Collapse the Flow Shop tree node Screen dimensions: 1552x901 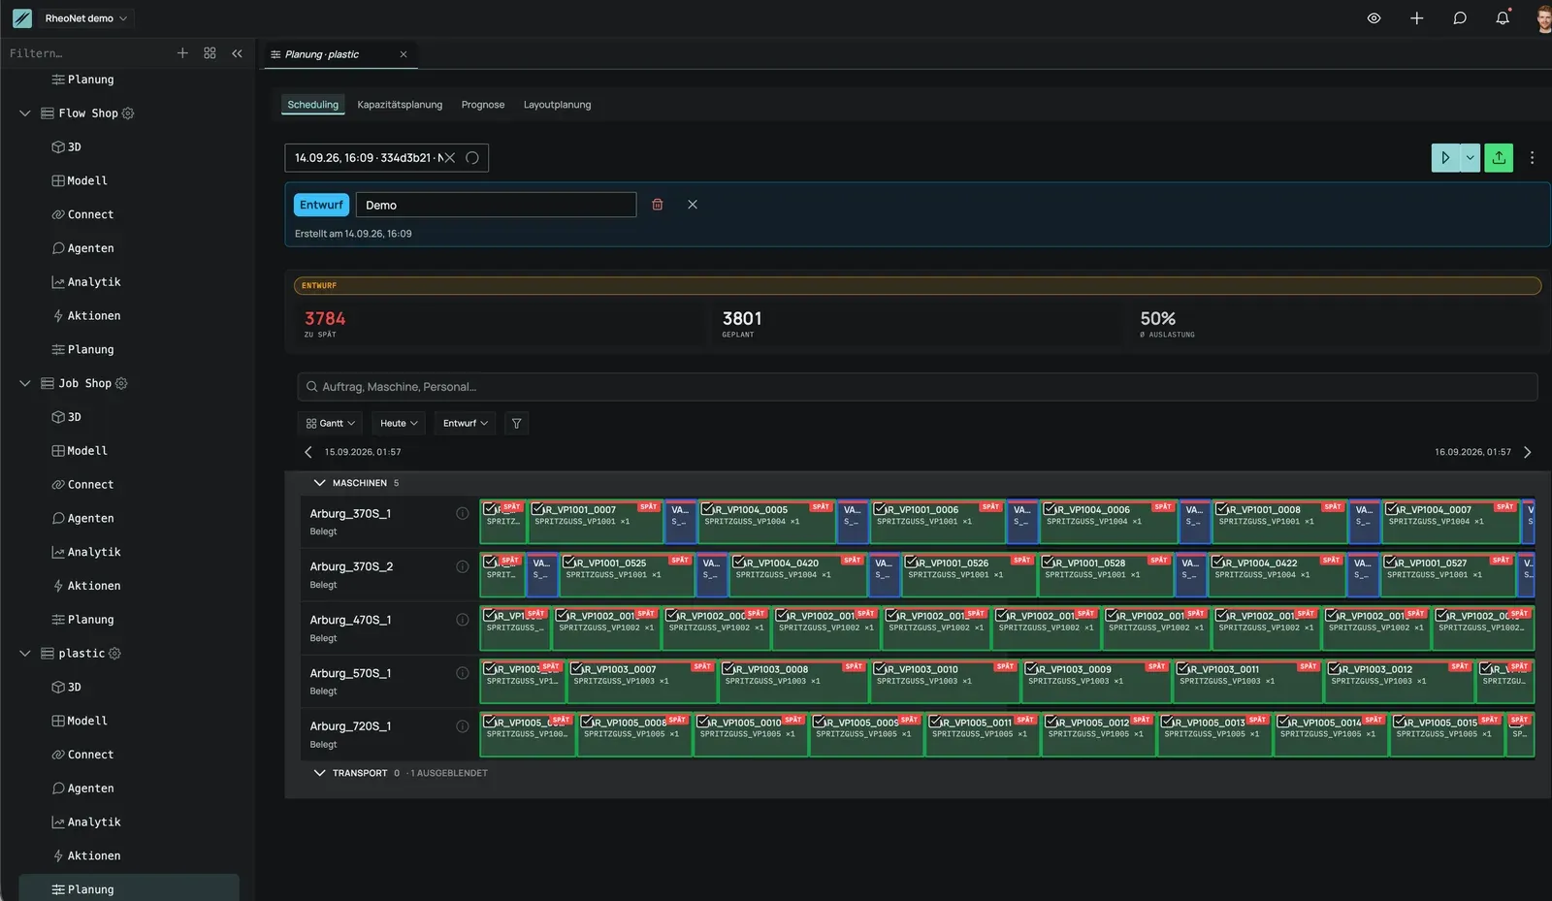click(x=25, y=113)
